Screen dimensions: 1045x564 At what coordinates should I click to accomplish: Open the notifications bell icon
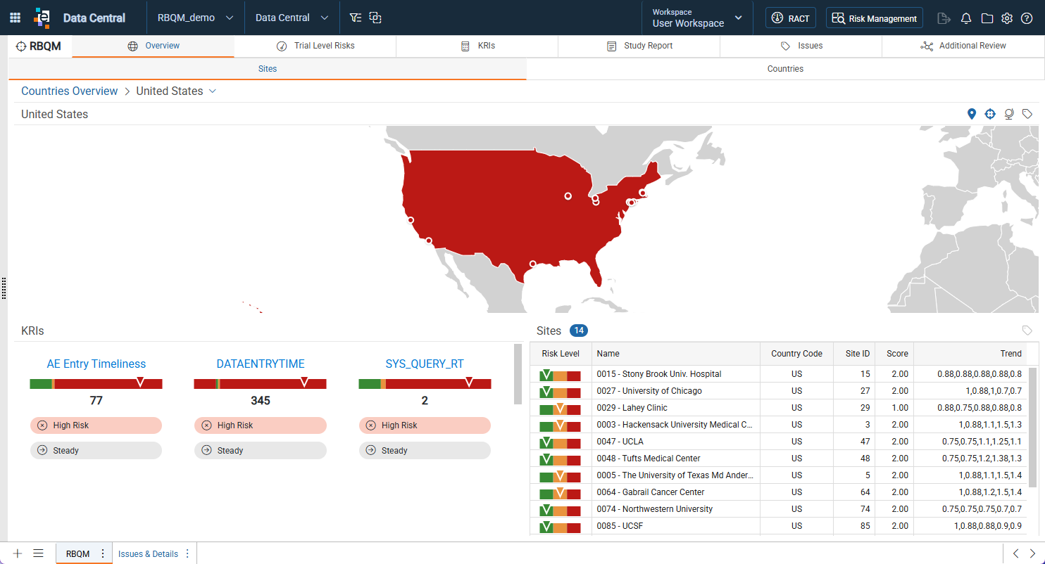pyautogui.click(x=966, y=18)
